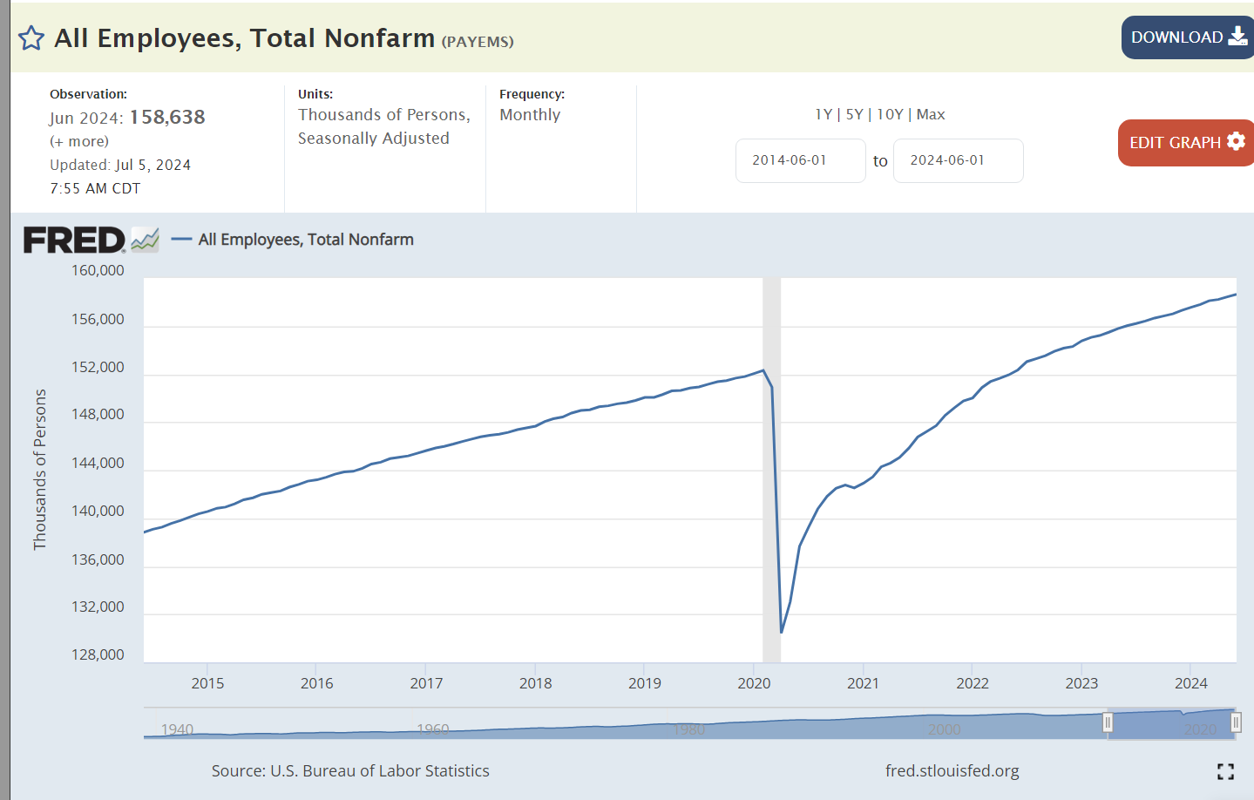The image size is (1254, 800).
Task: Click the gray recession shaded bar in 2020
Action: [771, 471]
